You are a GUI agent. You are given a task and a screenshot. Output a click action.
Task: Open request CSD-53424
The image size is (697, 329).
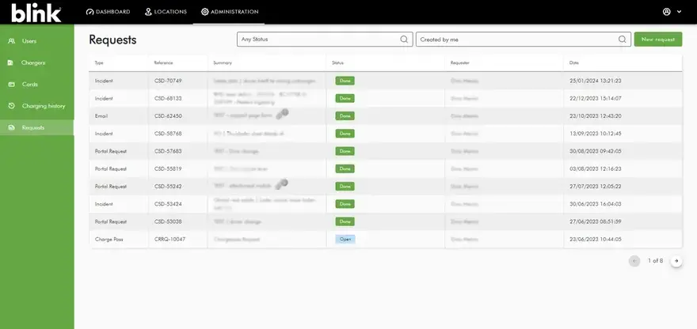pos(168,204)
